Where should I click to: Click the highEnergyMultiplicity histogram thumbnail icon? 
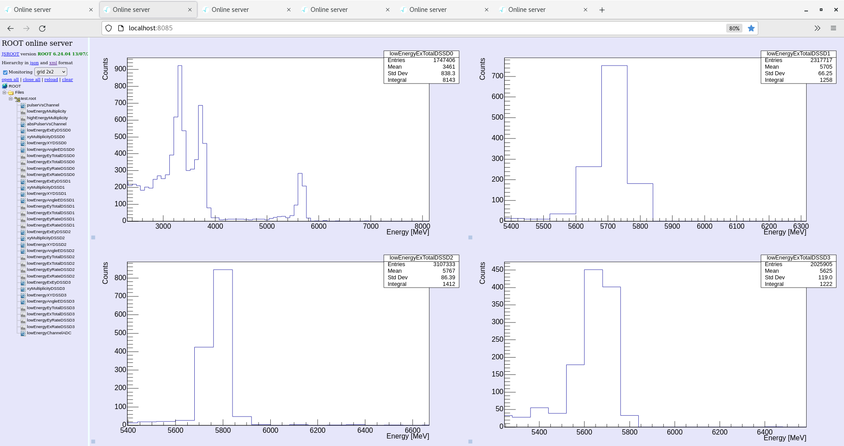click(23, 118)
